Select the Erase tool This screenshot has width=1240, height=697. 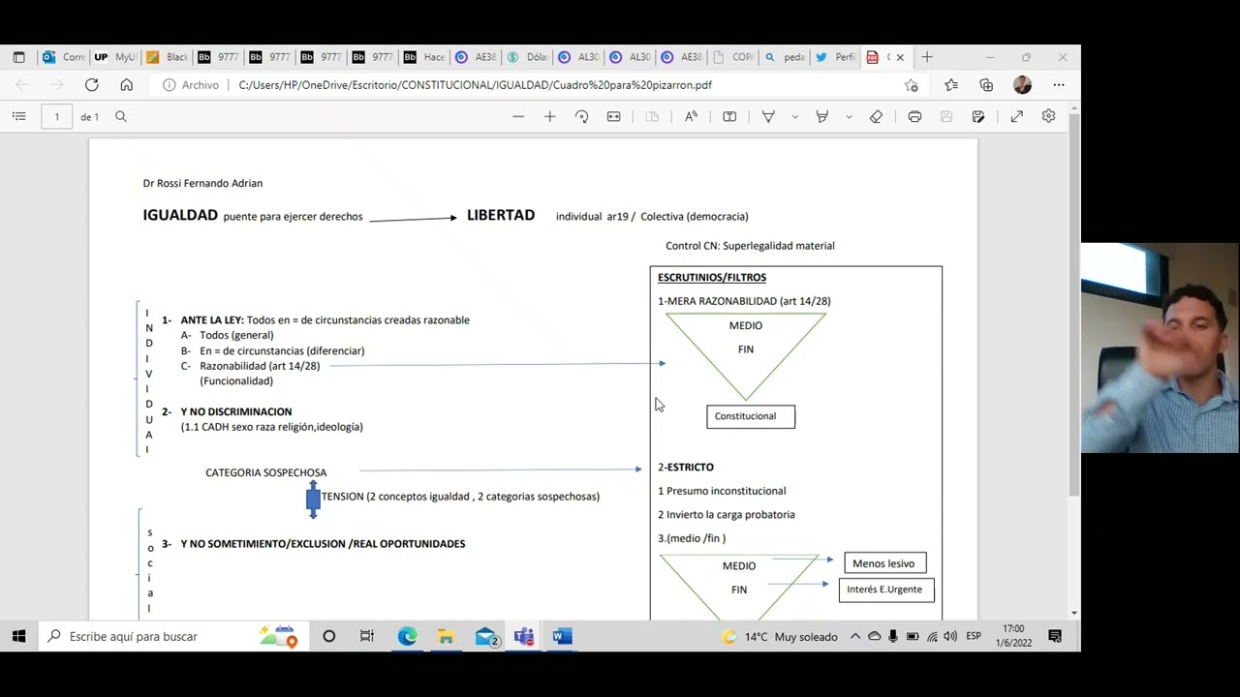tap(876, 116)
